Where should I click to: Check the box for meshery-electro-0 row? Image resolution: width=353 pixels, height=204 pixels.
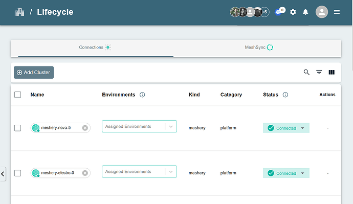[x=17, y=173]
